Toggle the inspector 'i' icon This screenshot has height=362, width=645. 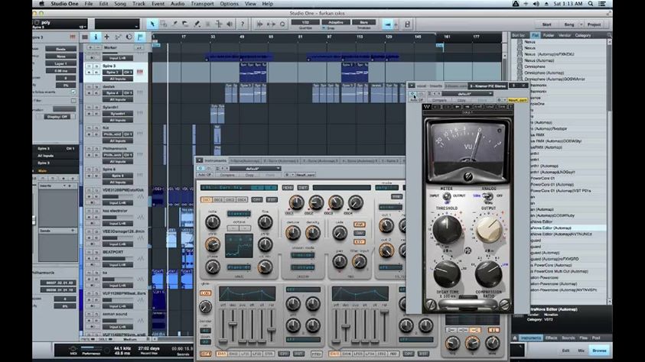pos(96,37)
